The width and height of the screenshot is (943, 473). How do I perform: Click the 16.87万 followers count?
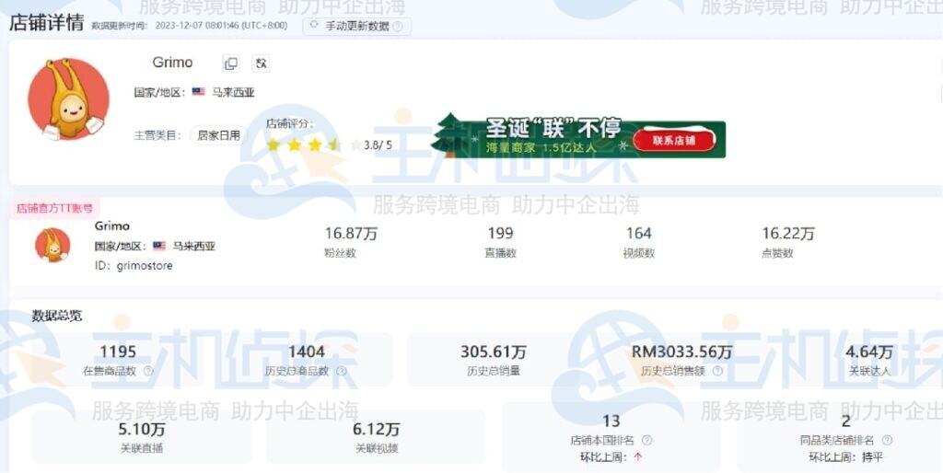(351, 234)
